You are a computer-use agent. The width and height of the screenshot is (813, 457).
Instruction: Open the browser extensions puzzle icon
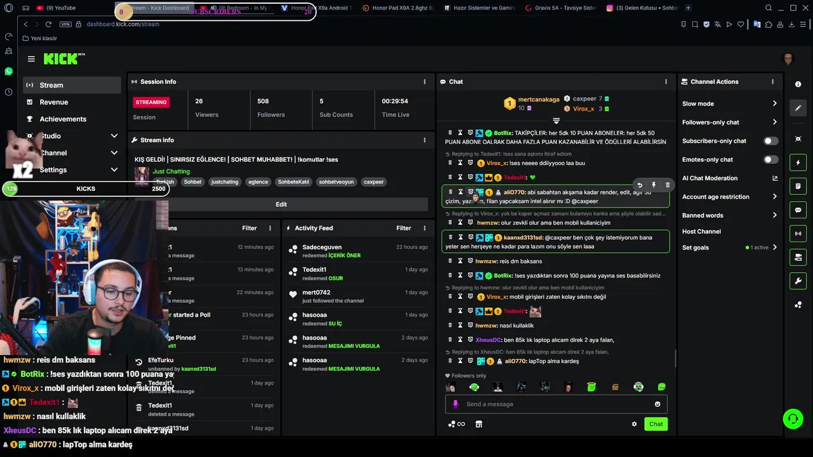click(x=769, y=24)
